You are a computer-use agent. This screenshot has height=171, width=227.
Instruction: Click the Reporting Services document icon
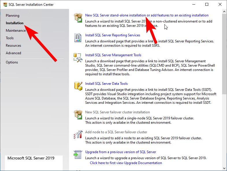point(78,38)
